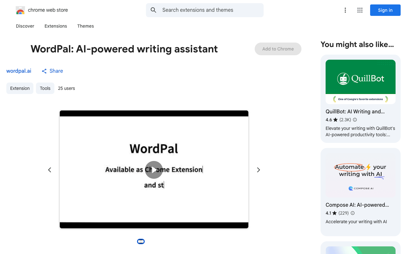Open the Compose AI banner thumbnail

[361, 175]
